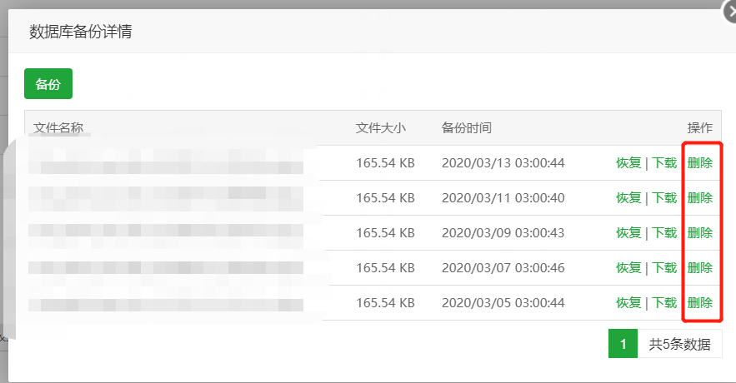
Task: Click the 文件名称 column header
Action: coord(58,128)
